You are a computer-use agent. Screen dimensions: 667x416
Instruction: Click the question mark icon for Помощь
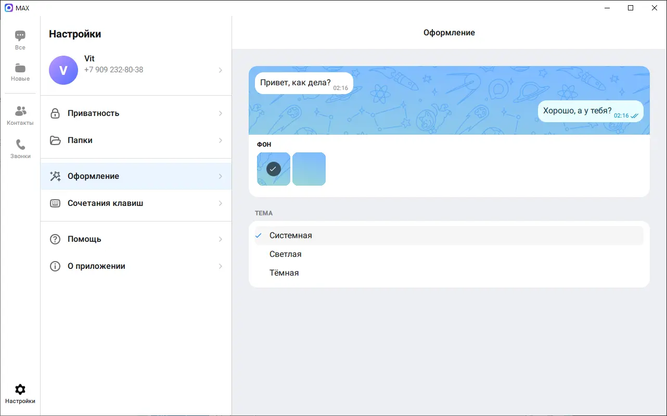pos(55,239)
